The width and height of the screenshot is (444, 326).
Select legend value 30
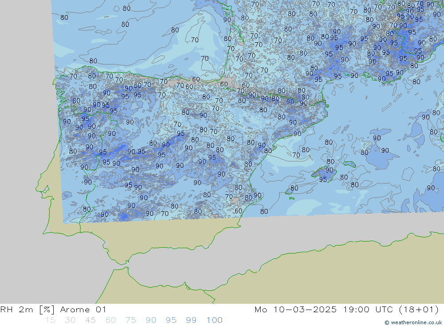click(70, 320)
